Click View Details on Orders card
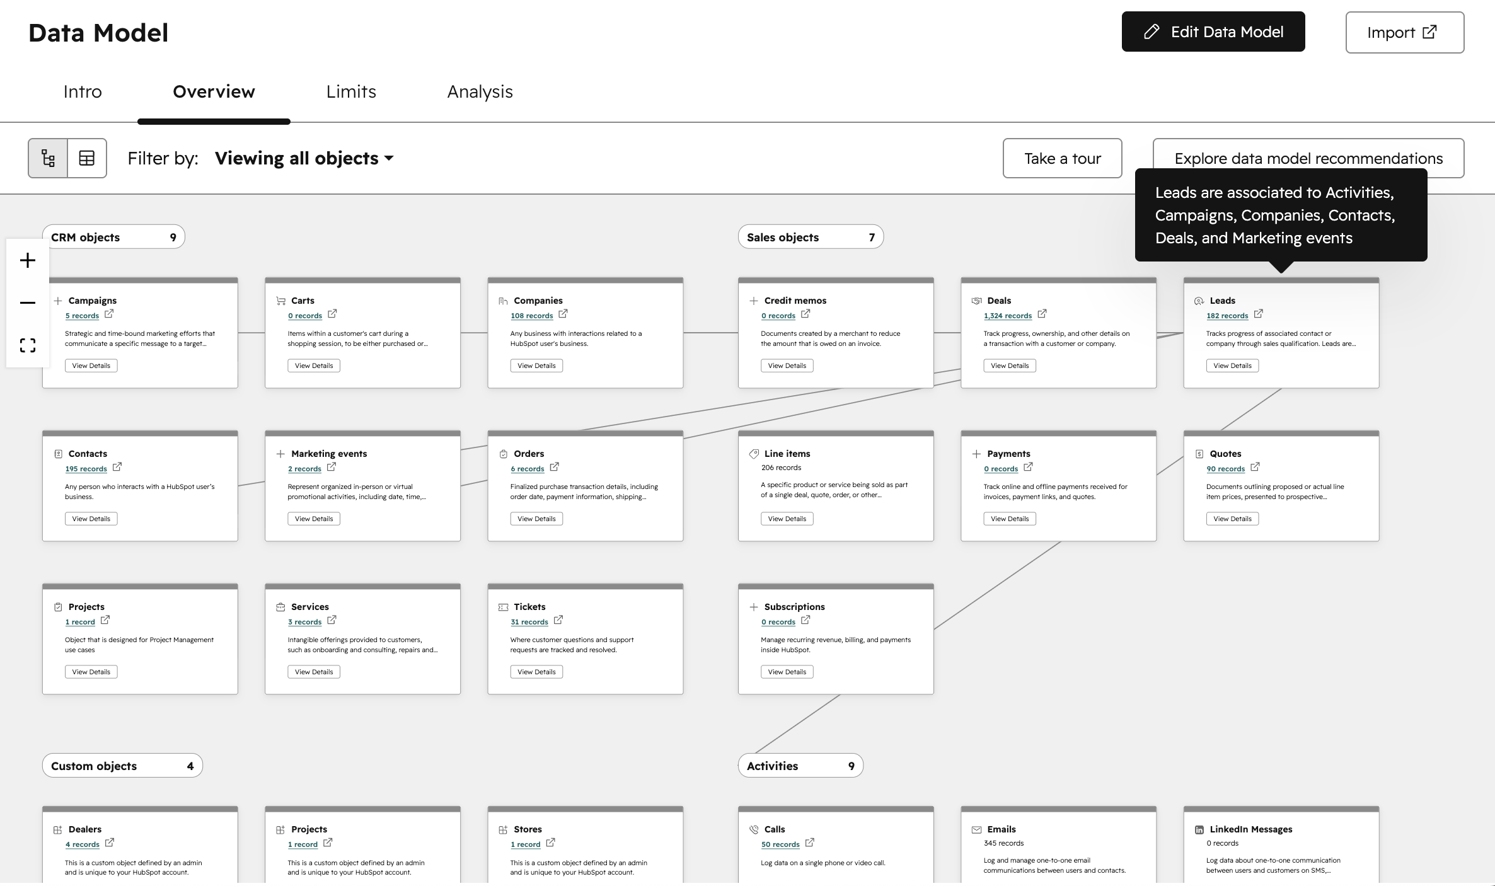This screenshot has height=886, width=1495. click(x=536, y=519)
